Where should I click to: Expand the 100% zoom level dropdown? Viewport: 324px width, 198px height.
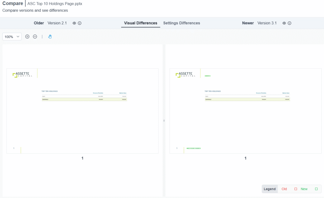click(x=12, y=37)
